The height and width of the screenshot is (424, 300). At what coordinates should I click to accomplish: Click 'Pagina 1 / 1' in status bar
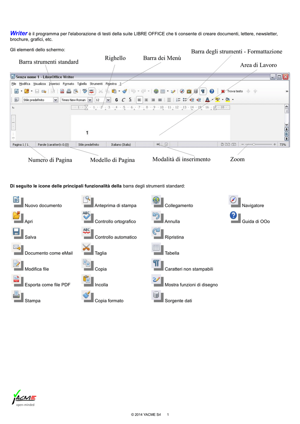point(21,145)
